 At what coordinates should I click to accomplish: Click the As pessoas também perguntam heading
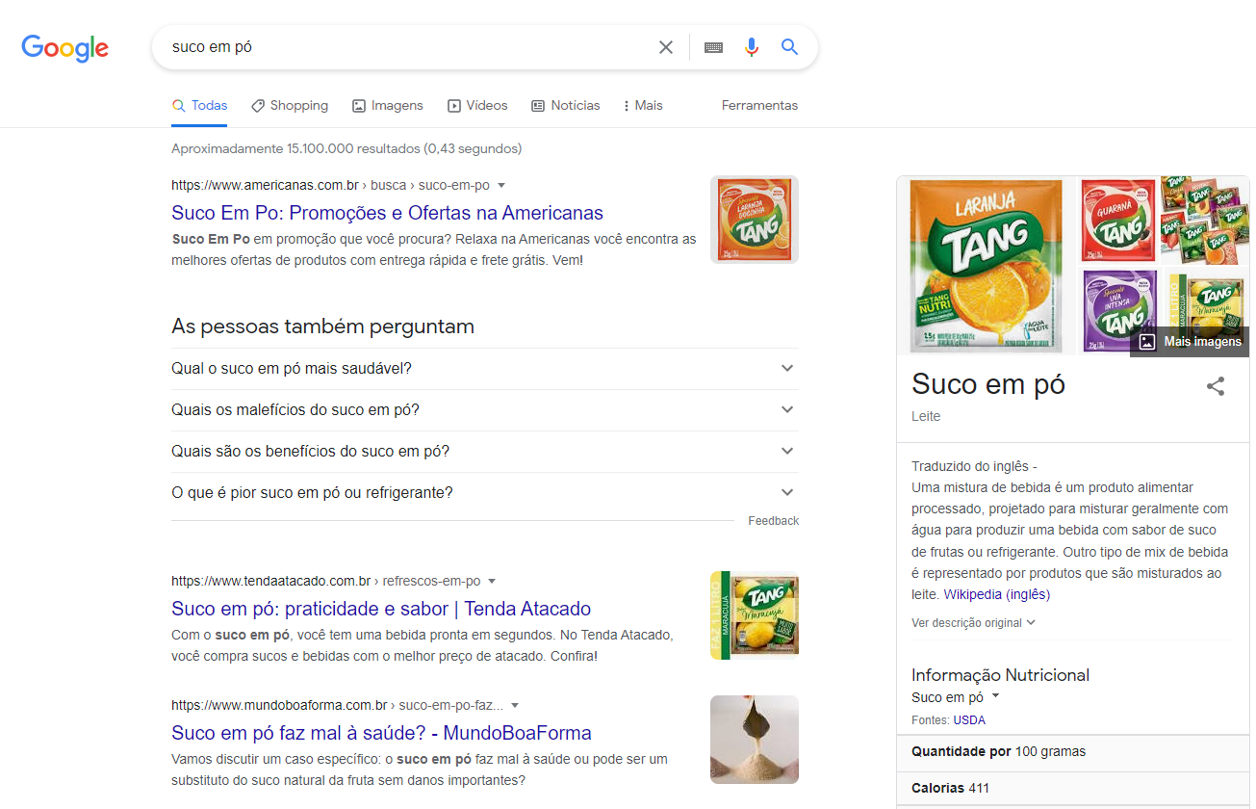[322, 326]
